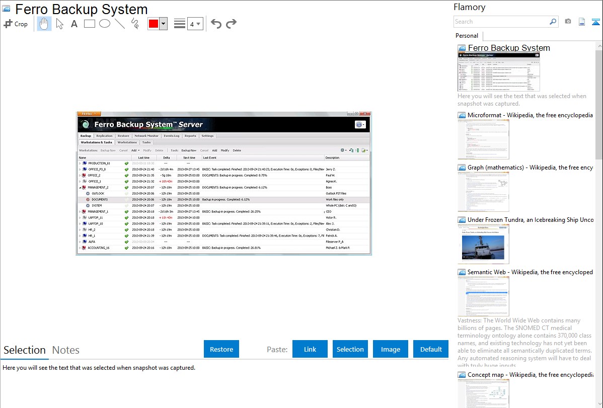
Task: Open the Semantic Web - Wikipedia title
Action: pos(530,272)
